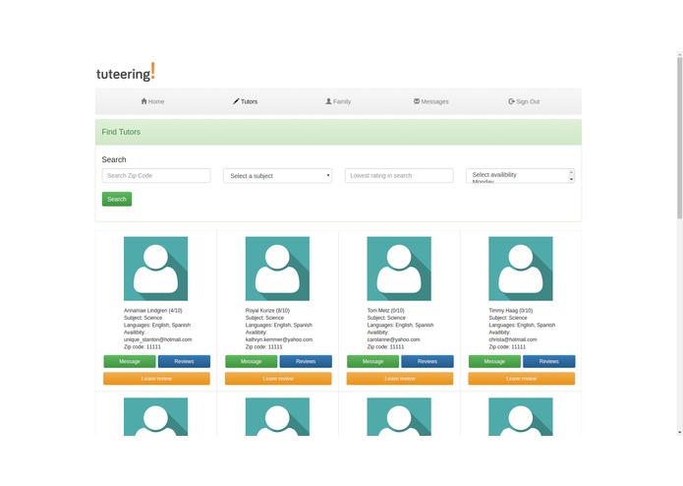The height and width of the screenshot is (486, 683).
Task: Click the tuteering! logo
Action: pos(126,72)
